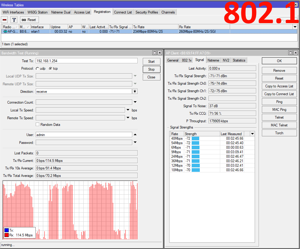Screen dimensions: 300x249
Task: Expand the Remote UDP Tx Size field
Action: point(135,84)
